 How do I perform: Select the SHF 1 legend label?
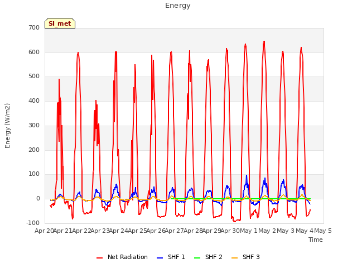176,257
